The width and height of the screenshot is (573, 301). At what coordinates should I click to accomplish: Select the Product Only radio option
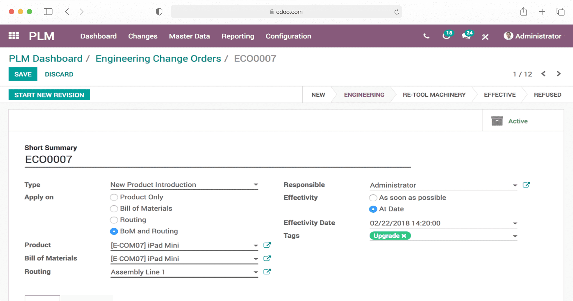pyautogui.click(x=114, y=197)
